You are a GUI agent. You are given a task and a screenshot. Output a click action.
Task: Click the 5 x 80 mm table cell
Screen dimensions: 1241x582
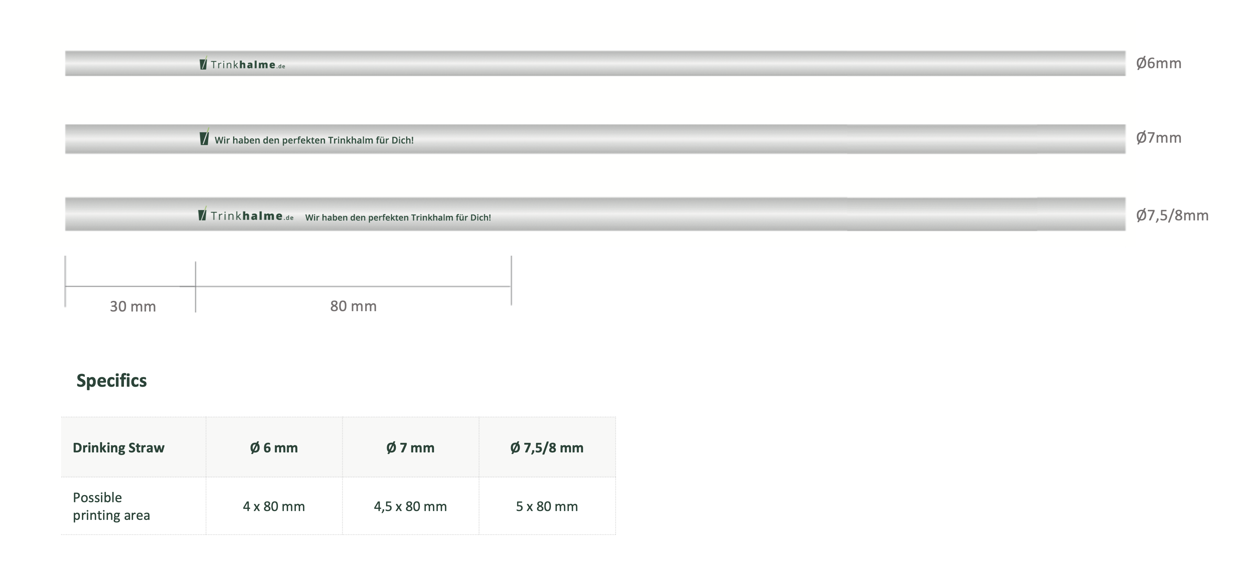point(547,506)
